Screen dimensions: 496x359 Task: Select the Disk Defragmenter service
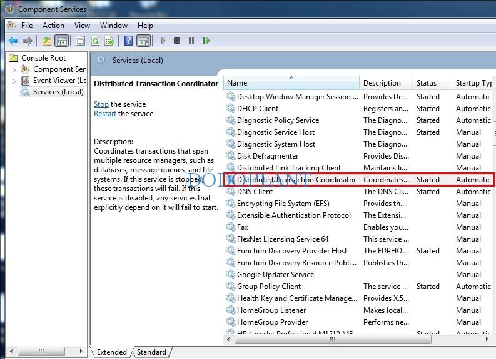(359, 156)
